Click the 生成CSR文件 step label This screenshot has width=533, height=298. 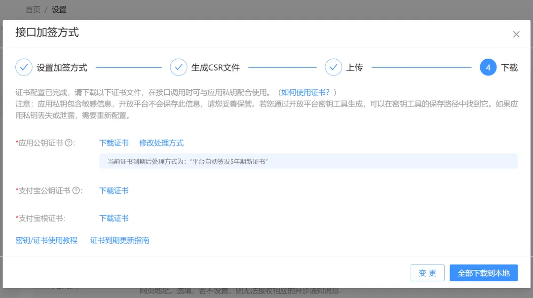(215, 68)
